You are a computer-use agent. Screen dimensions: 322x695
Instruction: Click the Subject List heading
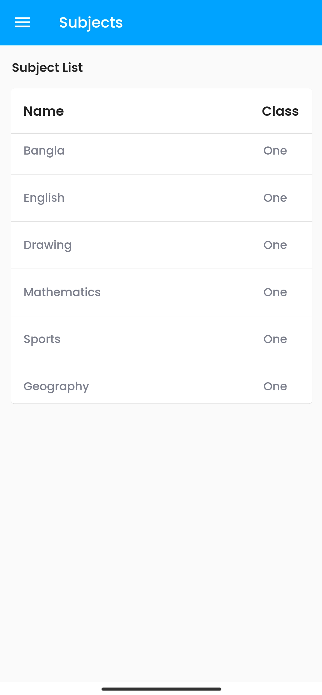47,68
